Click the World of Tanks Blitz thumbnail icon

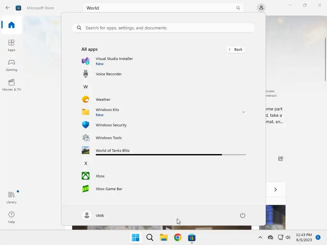pos(86,151)
